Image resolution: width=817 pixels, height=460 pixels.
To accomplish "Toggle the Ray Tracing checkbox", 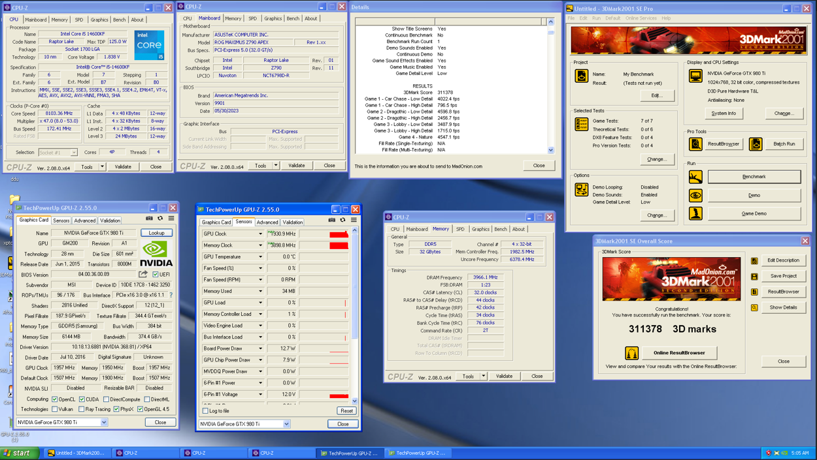I will click(x=82, y=410).
